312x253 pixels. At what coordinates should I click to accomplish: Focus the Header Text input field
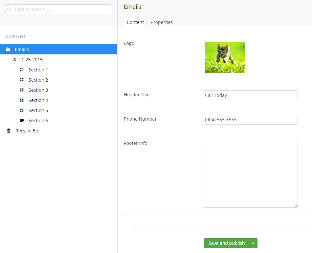pyautogui.click(x=250, y=95)
